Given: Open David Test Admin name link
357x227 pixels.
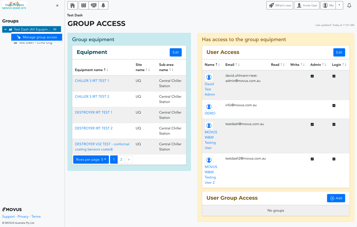Looking at the screenshot, I should (210, 89).
